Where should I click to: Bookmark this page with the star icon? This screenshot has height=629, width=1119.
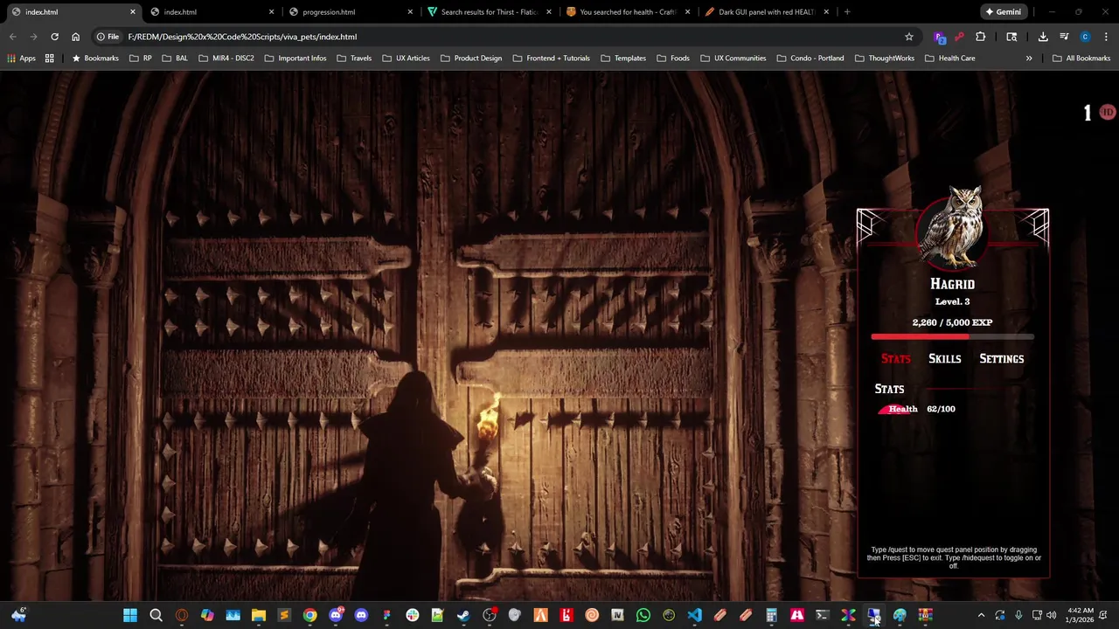(x=909, y=37)
